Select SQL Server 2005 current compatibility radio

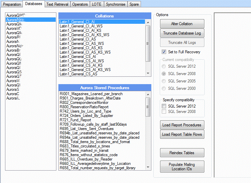(x=164, y=81)
